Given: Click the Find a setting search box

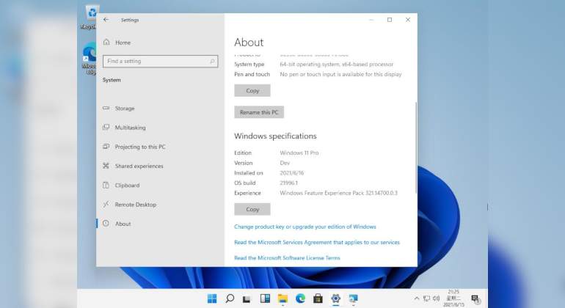Looking at the screenshot, I should [x=161, y=62].
